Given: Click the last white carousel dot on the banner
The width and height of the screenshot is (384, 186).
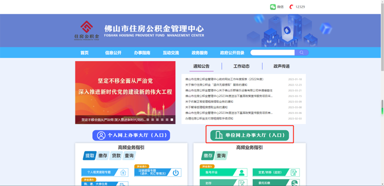Looking at the screenshot, I should pyautogui.click(x=172, y=120).
